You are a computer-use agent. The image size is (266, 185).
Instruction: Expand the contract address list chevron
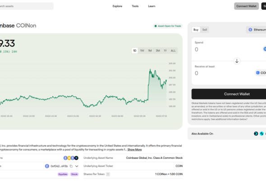(77, 166)
